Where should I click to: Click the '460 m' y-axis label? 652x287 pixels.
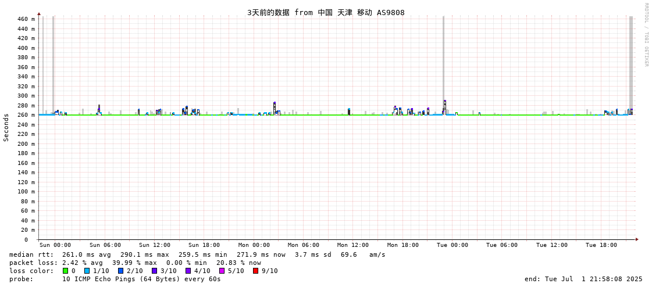(x=27, y=19)
